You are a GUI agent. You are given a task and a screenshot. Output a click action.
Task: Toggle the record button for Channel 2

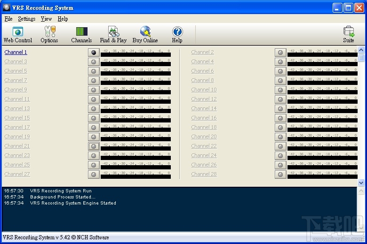point(280,53)
